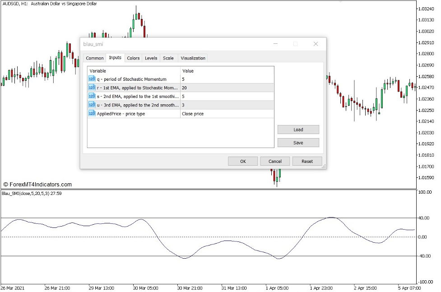Click the 123 icon beside the q variable
This screenshot has height=292, width=441.
(92, 79)
